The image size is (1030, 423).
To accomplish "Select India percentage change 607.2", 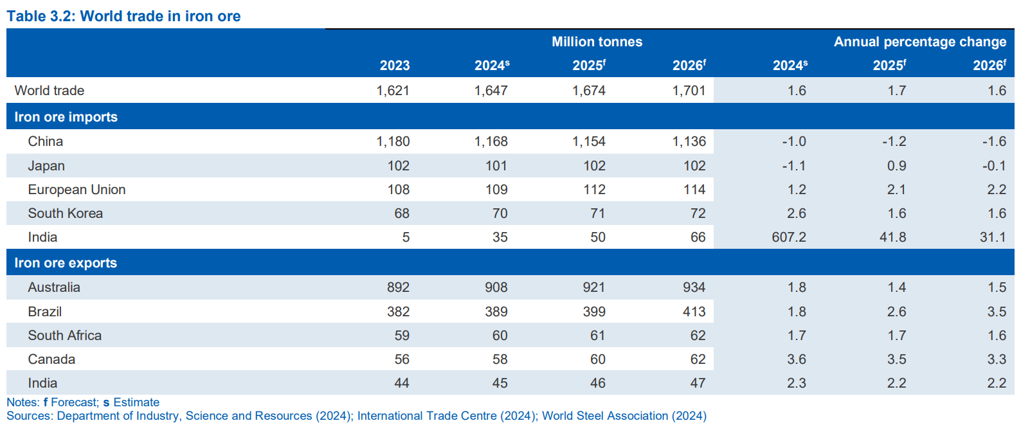I will (789, 237).
